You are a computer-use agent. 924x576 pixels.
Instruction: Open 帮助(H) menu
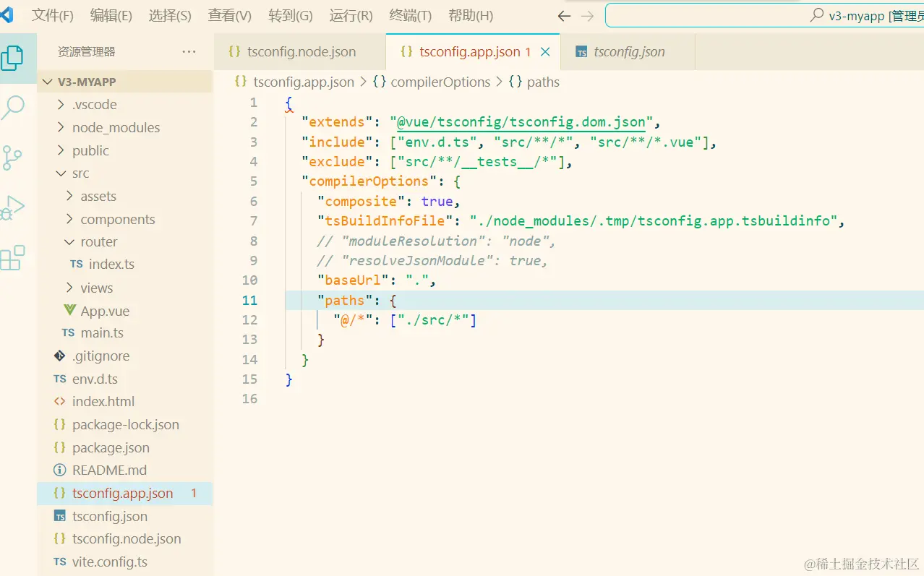click(471, 15)
